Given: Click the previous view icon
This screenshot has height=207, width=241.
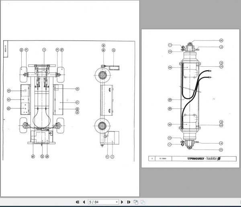Looking at the screenshot, I should coord(136,202).
